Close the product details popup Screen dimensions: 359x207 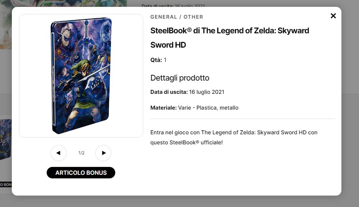[x=333, y=16]
